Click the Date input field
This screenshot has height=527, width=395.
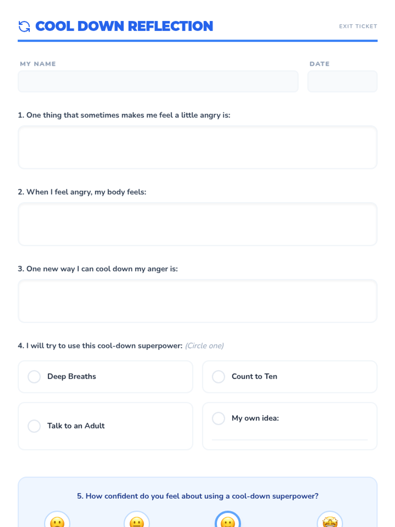342,81
